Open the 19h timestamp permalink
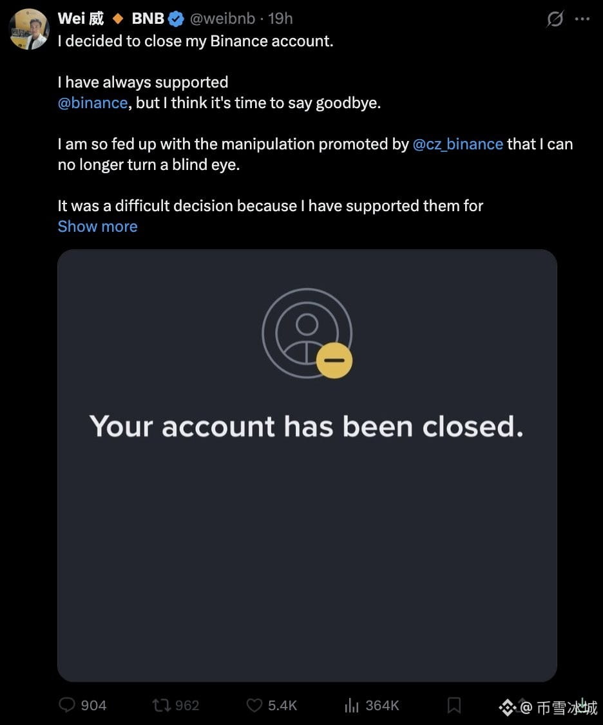This screenshot has width=603, height=725. click(280, 19)
